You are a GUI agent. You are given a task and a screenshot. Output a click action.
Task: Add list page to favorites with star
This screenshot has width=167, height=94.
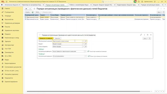click(34, 9)
